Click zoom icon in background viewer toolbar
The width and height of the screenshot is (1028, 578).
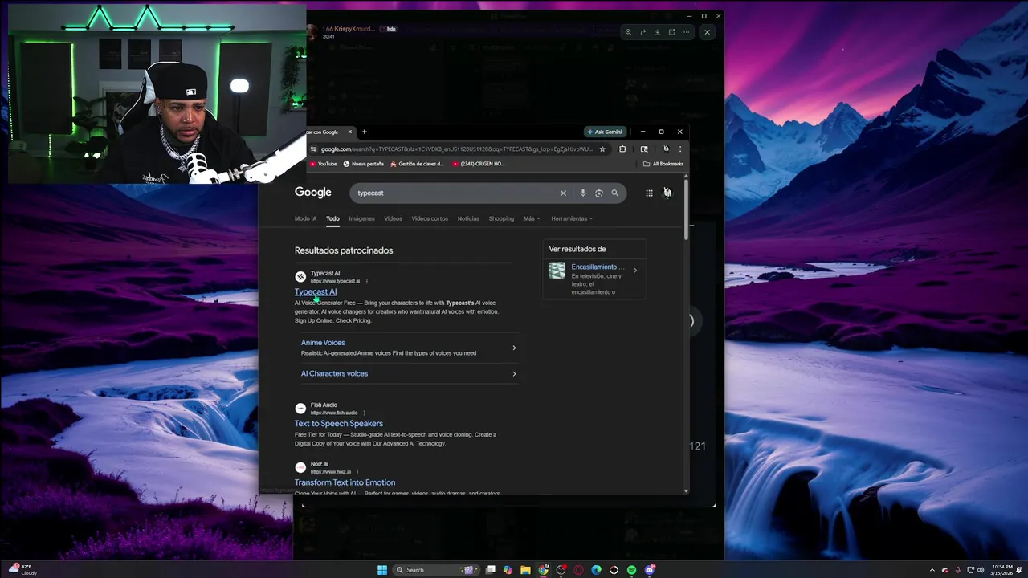(x=628, y=32)
